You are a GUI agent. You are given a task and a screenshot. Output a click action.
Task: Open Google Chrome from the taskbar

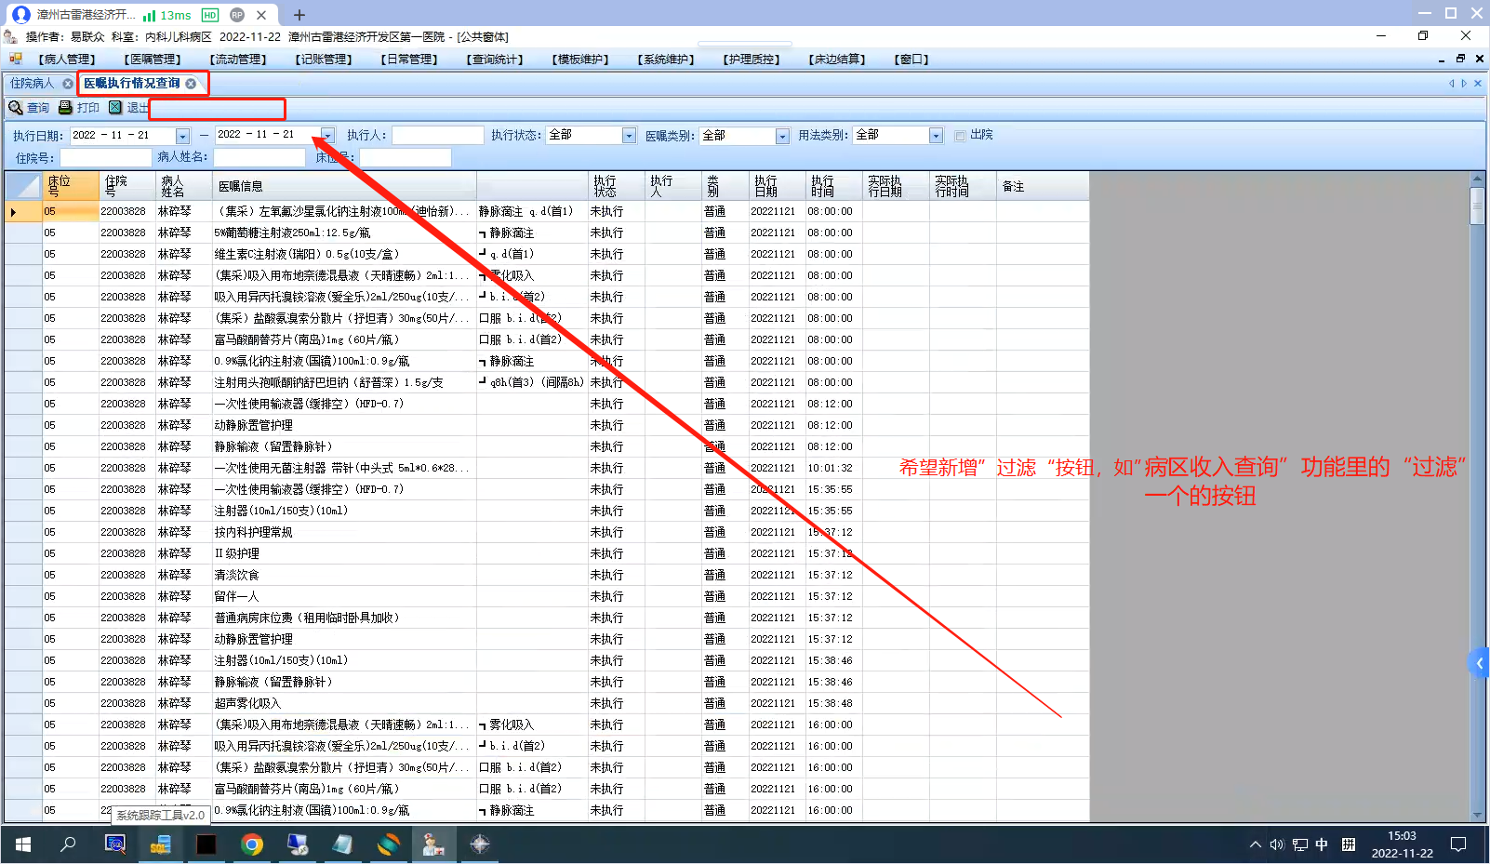point(252,844)
